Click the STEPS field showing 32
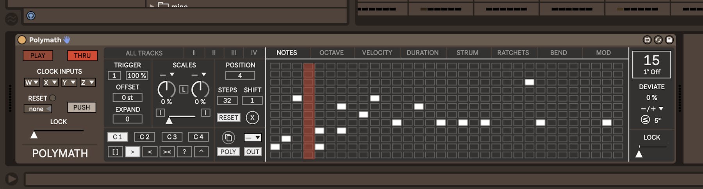703x189 pixels. [x=227, y=101]
